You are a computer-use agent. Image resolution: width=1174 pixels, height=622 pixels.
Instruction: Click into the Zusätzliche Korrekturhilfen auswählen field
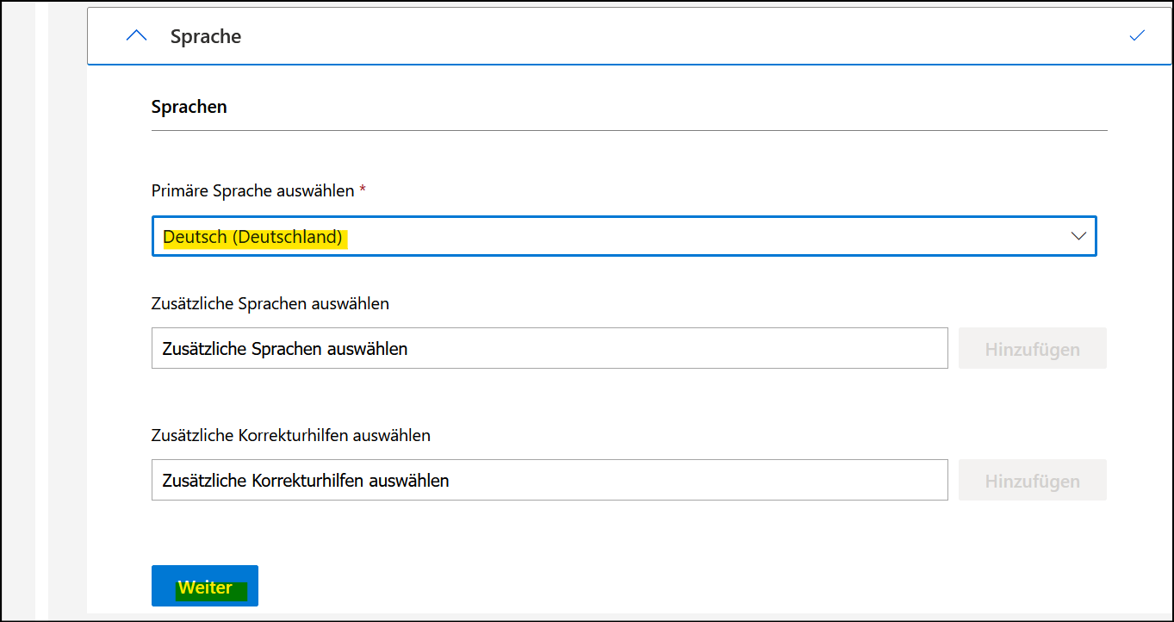point(549,480)
